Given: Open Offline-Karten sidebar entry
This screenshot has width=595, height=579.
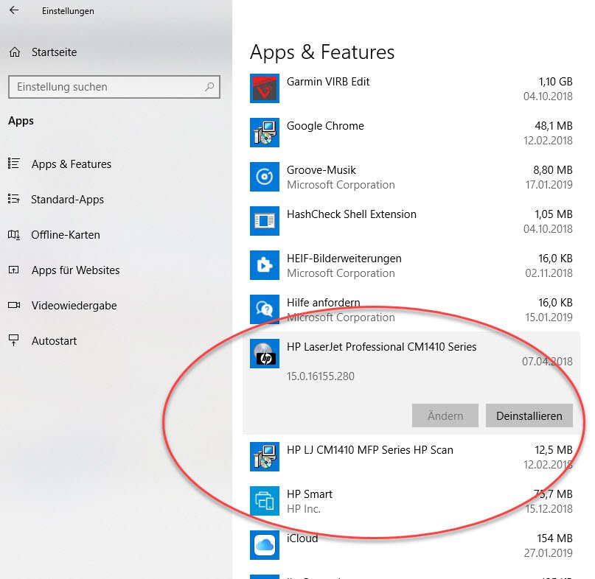Looking at the screenshot, I should point(66,235).
